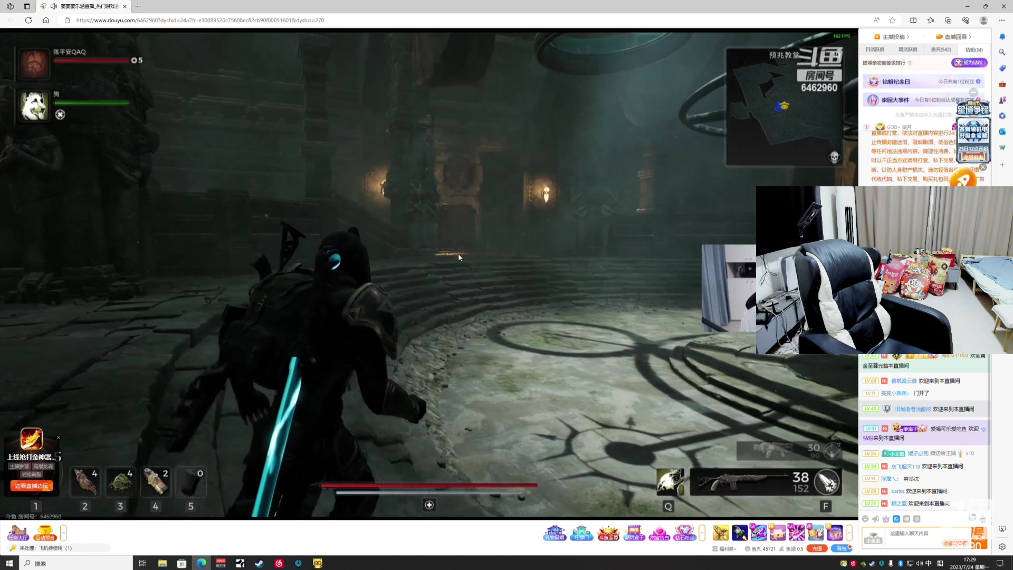Switch to 钻粉(34) tab
1013x570 pixels.
pos(974,50)
